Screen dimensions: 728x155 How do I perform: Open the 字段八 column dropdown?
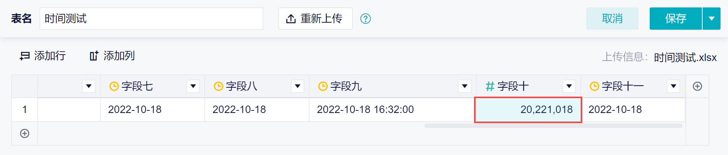(298, 86)
